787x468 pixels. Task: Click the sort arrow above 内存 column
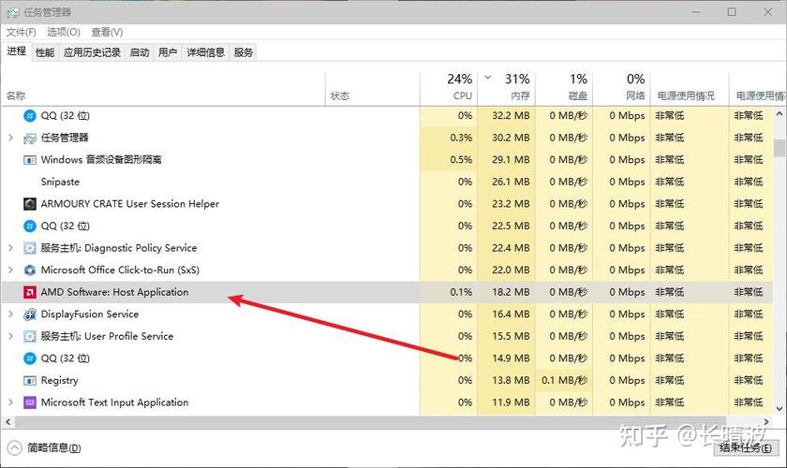[x=488, y=78]
